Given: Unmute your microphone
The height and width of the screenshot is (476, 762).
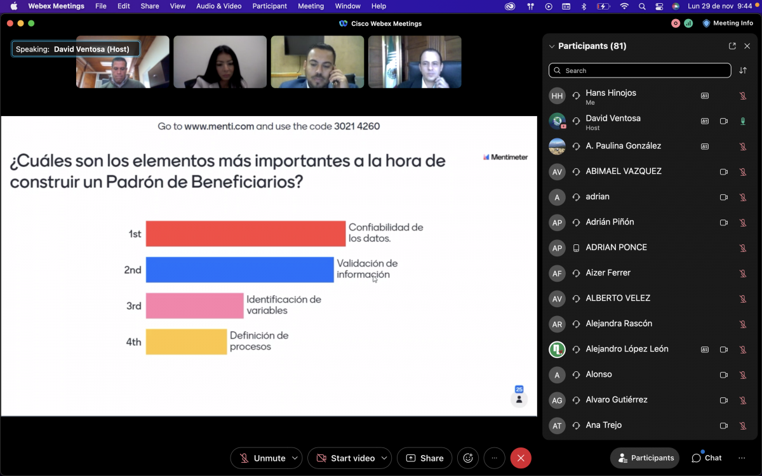Looking at the screenshot, I should click(x=262, y=458).
